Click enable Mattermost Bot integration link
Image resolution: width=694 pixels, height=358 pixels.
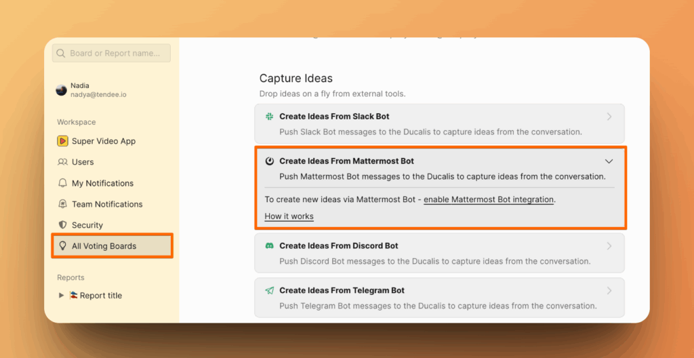tap(489, 199)
